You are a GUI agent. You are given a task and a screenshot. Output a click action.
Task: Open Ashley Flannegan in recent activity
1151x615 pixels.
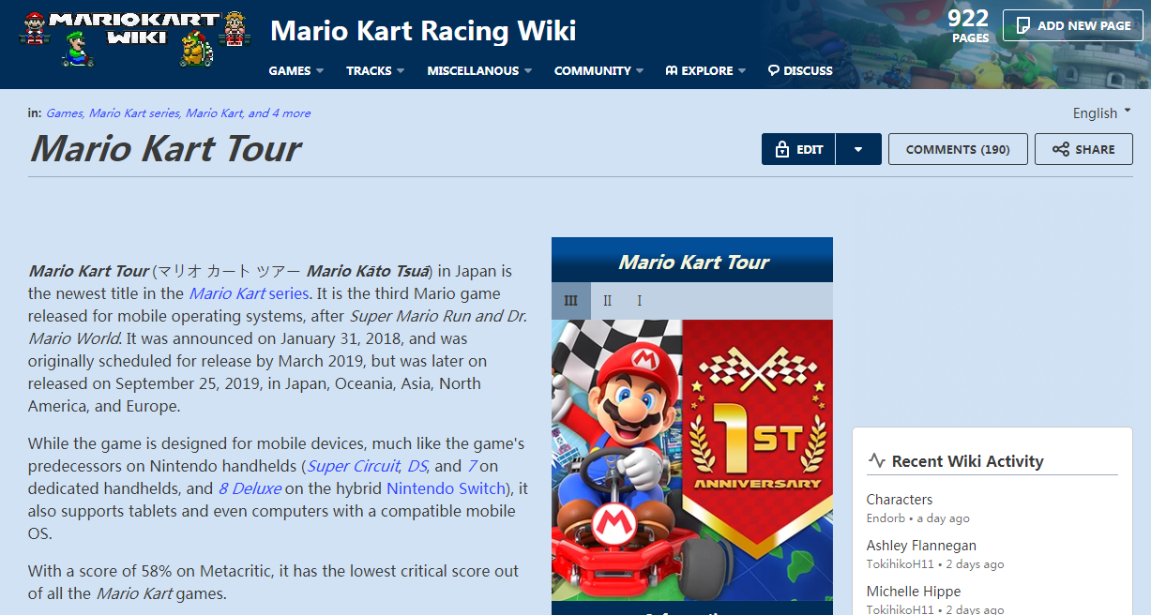pyautogui.click(x=921, y=546)
